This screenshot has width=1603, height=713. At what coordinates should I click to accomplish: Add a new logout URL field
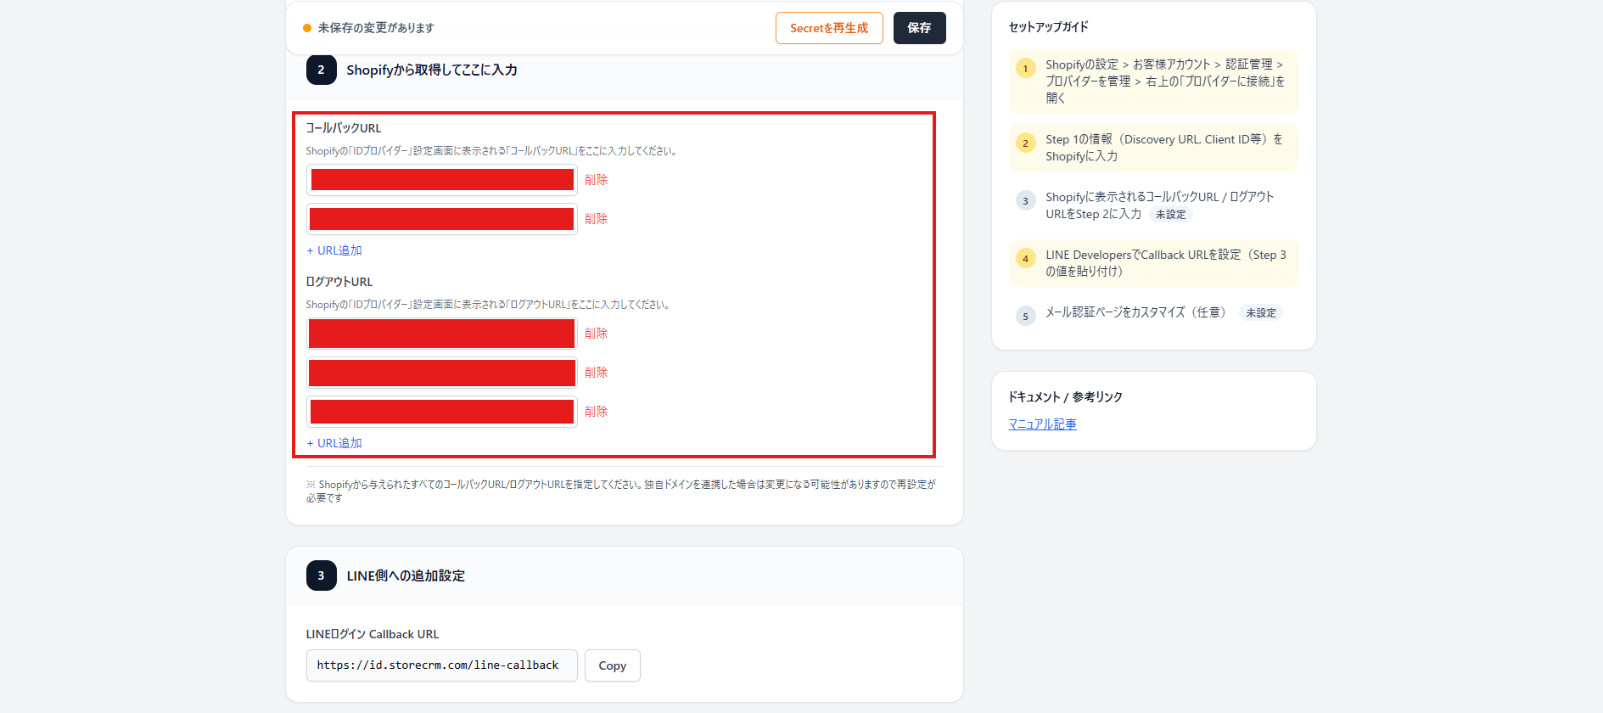tap(334, 443)
